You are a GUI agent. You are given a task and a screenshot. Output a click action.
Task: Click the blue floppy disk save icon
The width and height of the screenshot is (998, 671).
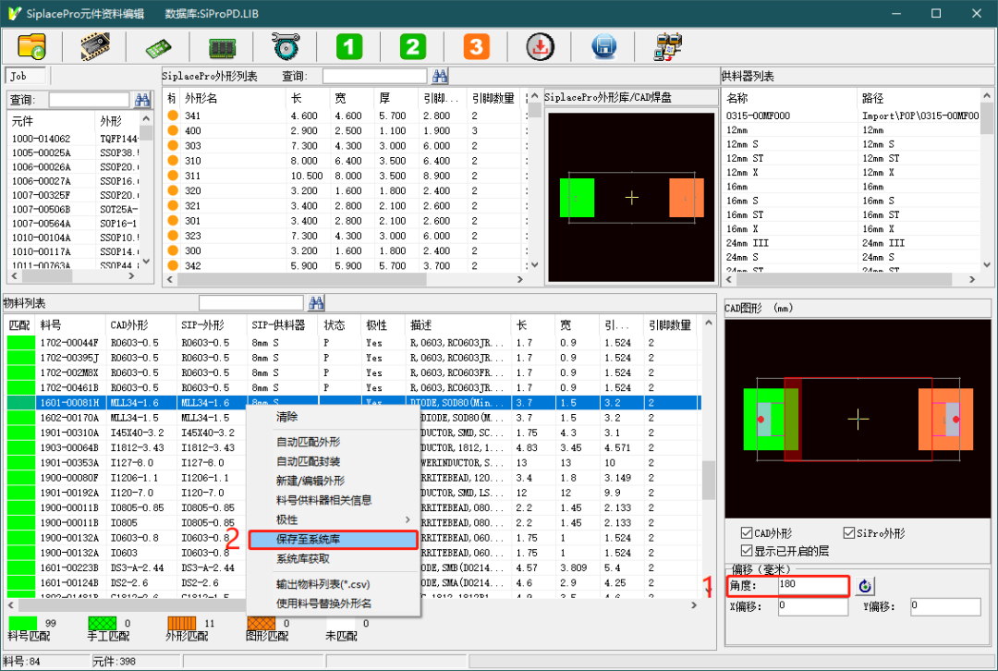coord(603,46)
